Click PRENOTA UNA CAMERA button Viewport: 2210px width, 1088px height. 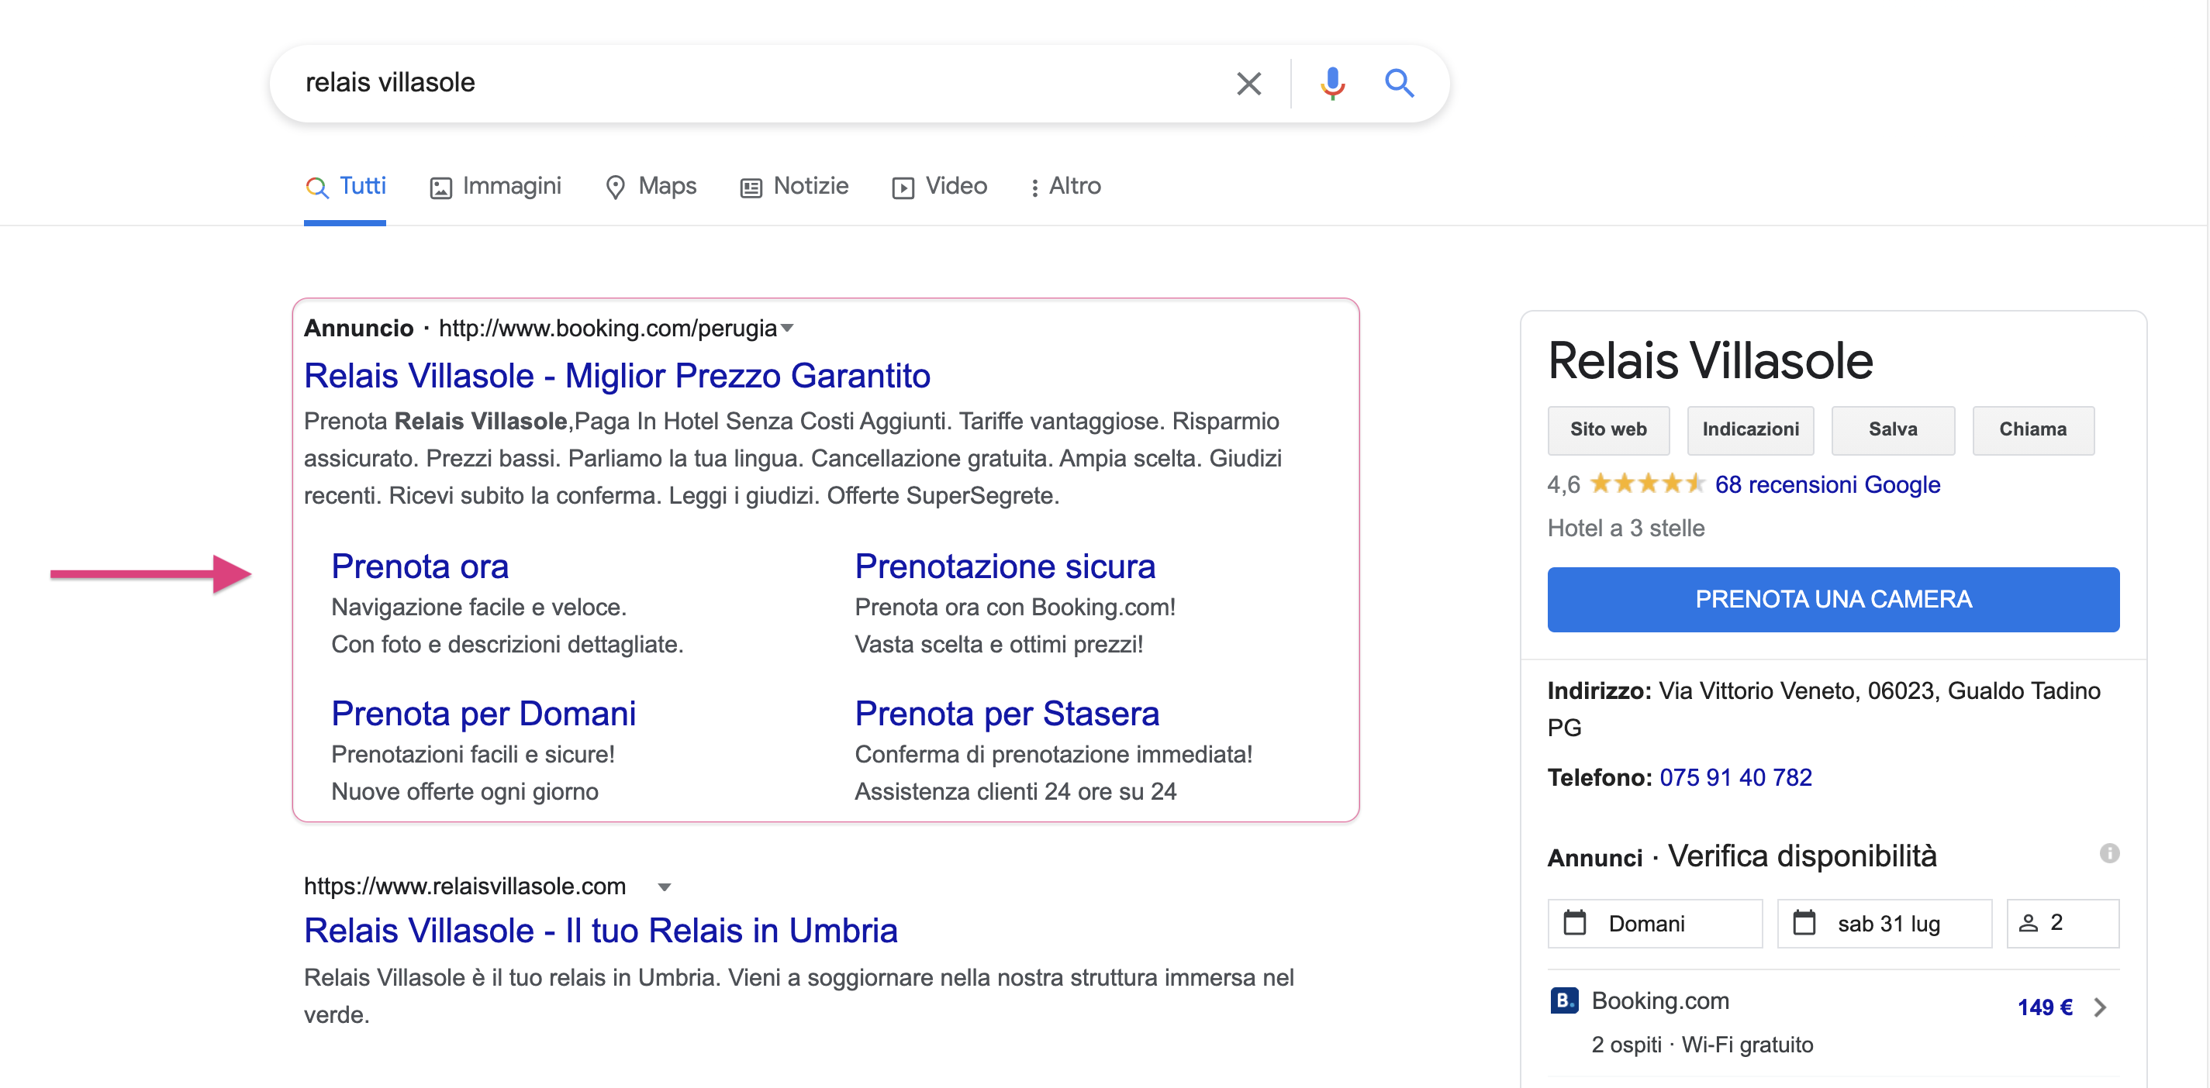[1833, 599]
